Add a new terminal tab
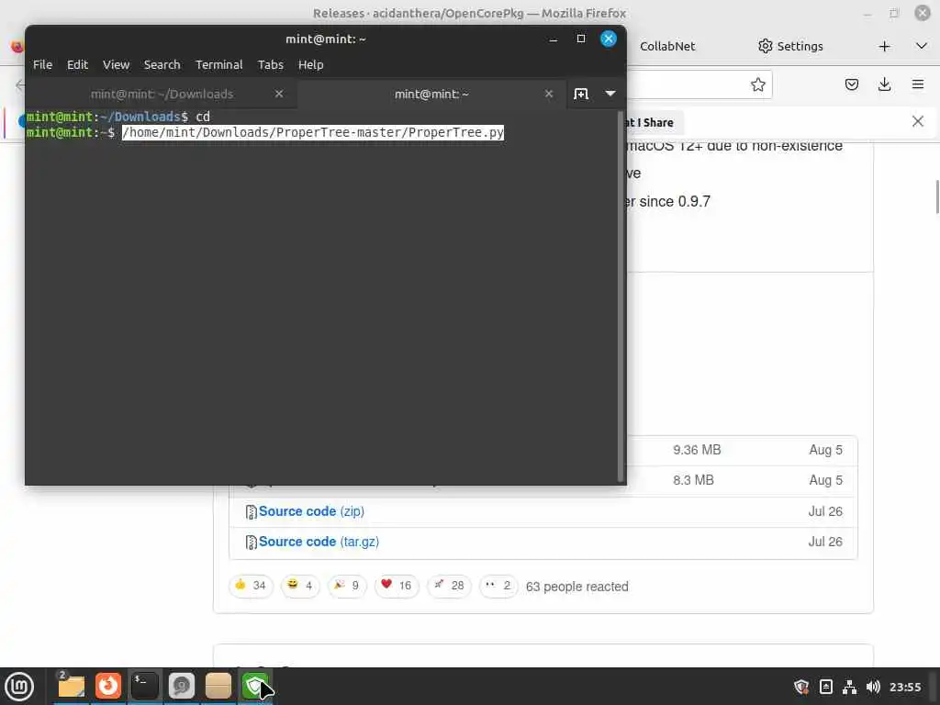940x705 pixels. click(581, 94)
